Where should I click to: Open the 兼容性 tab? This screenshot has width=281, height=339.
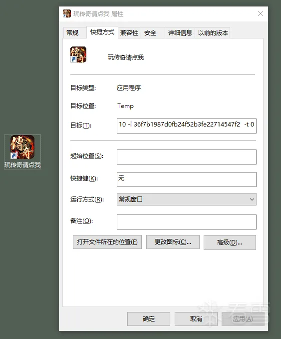[x=129, y=33]
